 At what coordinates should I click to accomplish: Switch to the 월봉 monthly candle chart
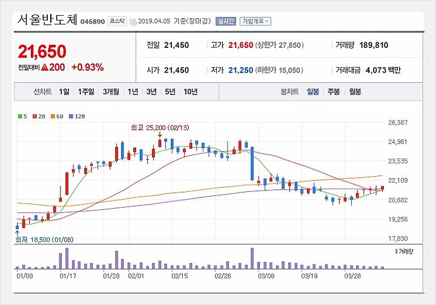tap(355, 91)
